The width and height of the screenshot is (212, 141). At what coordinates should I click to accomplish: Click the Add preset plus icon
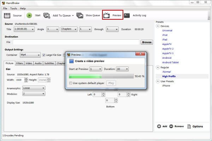point(159,126)
